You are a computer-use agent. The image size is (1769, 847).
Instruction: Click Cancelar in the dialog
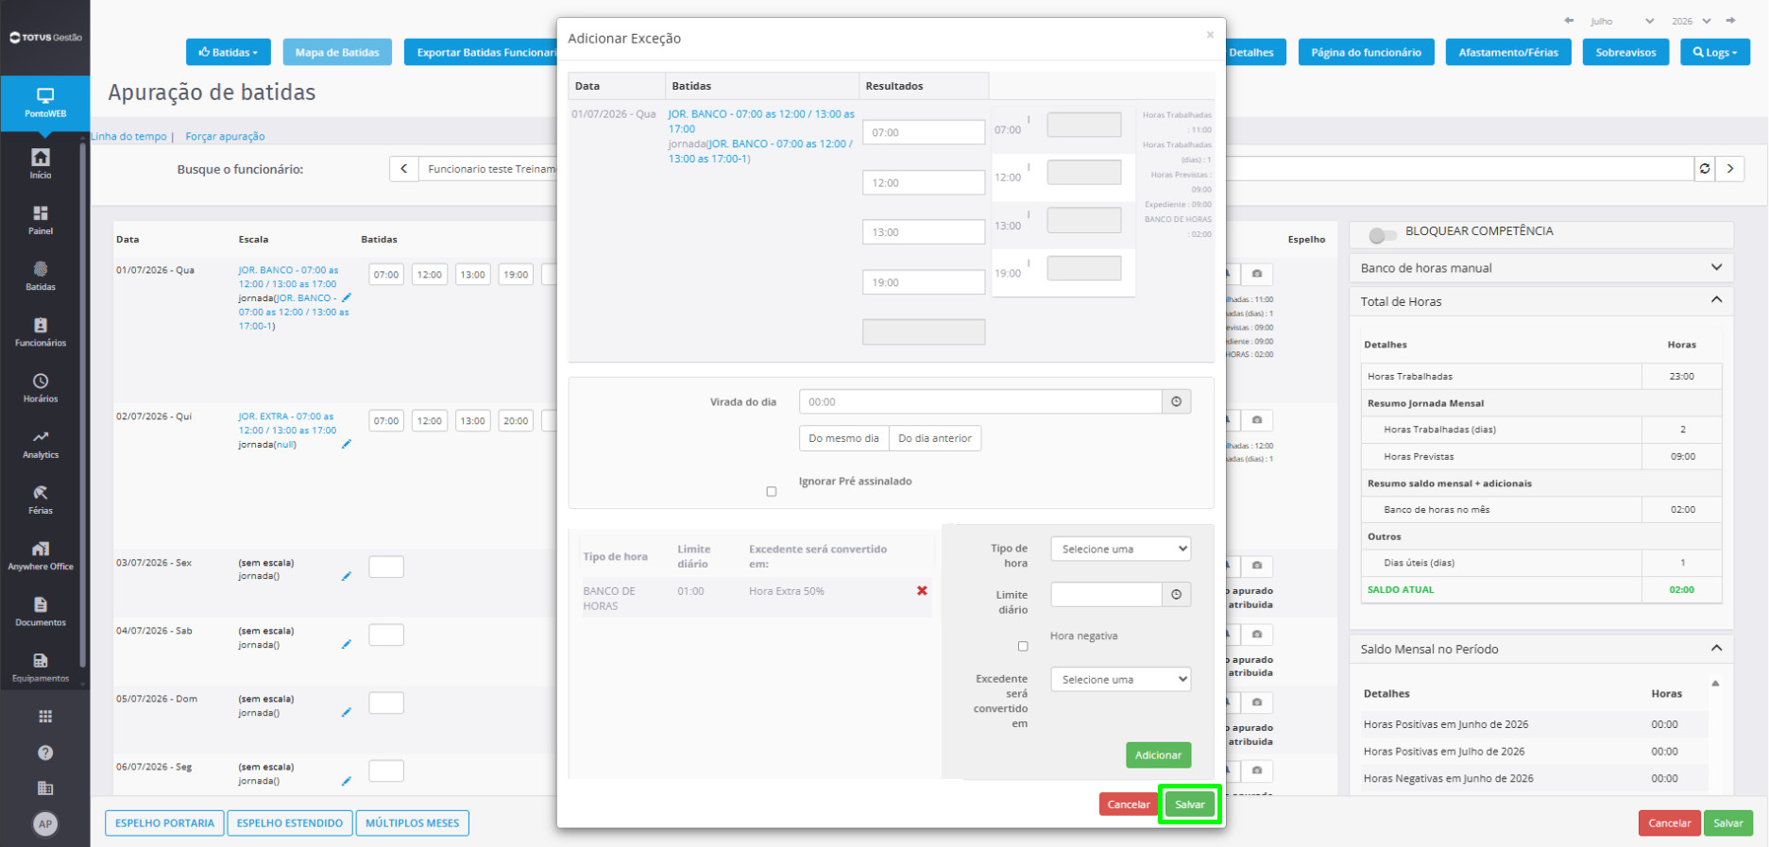pyautogui.click(x=1129, y=805)
